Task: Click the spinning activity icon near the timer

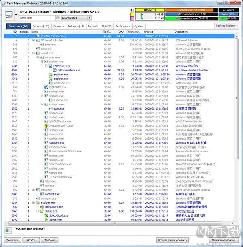Action: [132, 10]
